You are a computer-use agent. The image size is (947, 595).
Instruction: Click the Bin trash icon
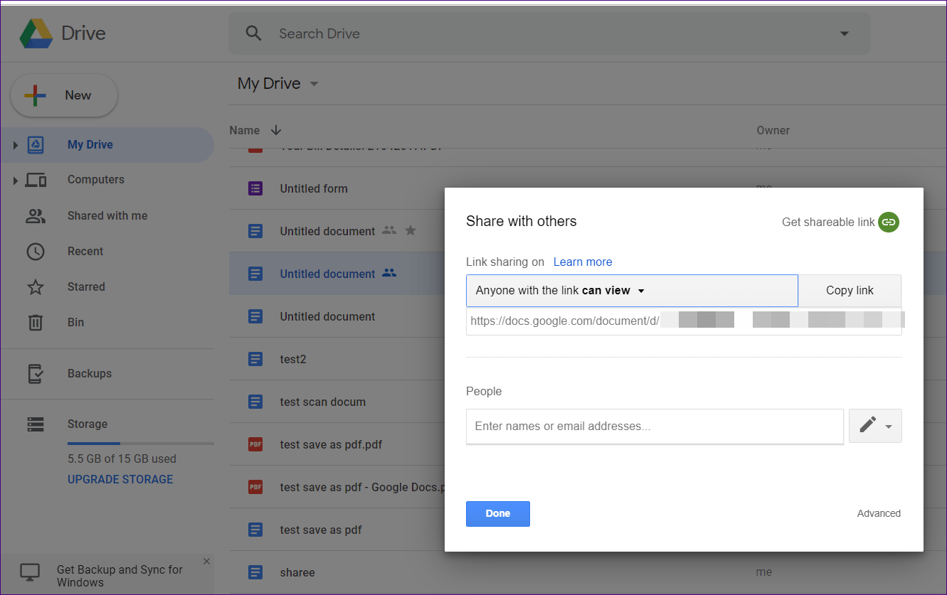point(36,323)
